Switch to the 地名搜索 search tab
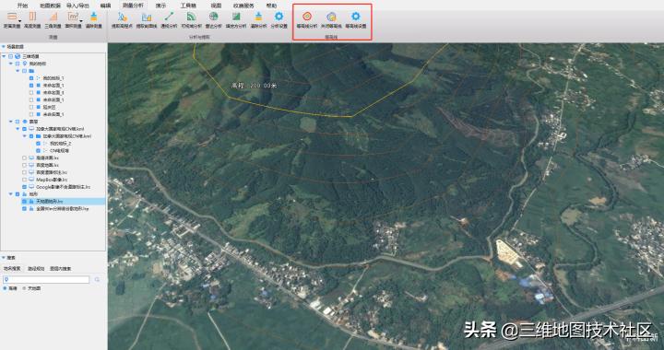The height and width of the screenshot is (350, 664). pos(11,269)
